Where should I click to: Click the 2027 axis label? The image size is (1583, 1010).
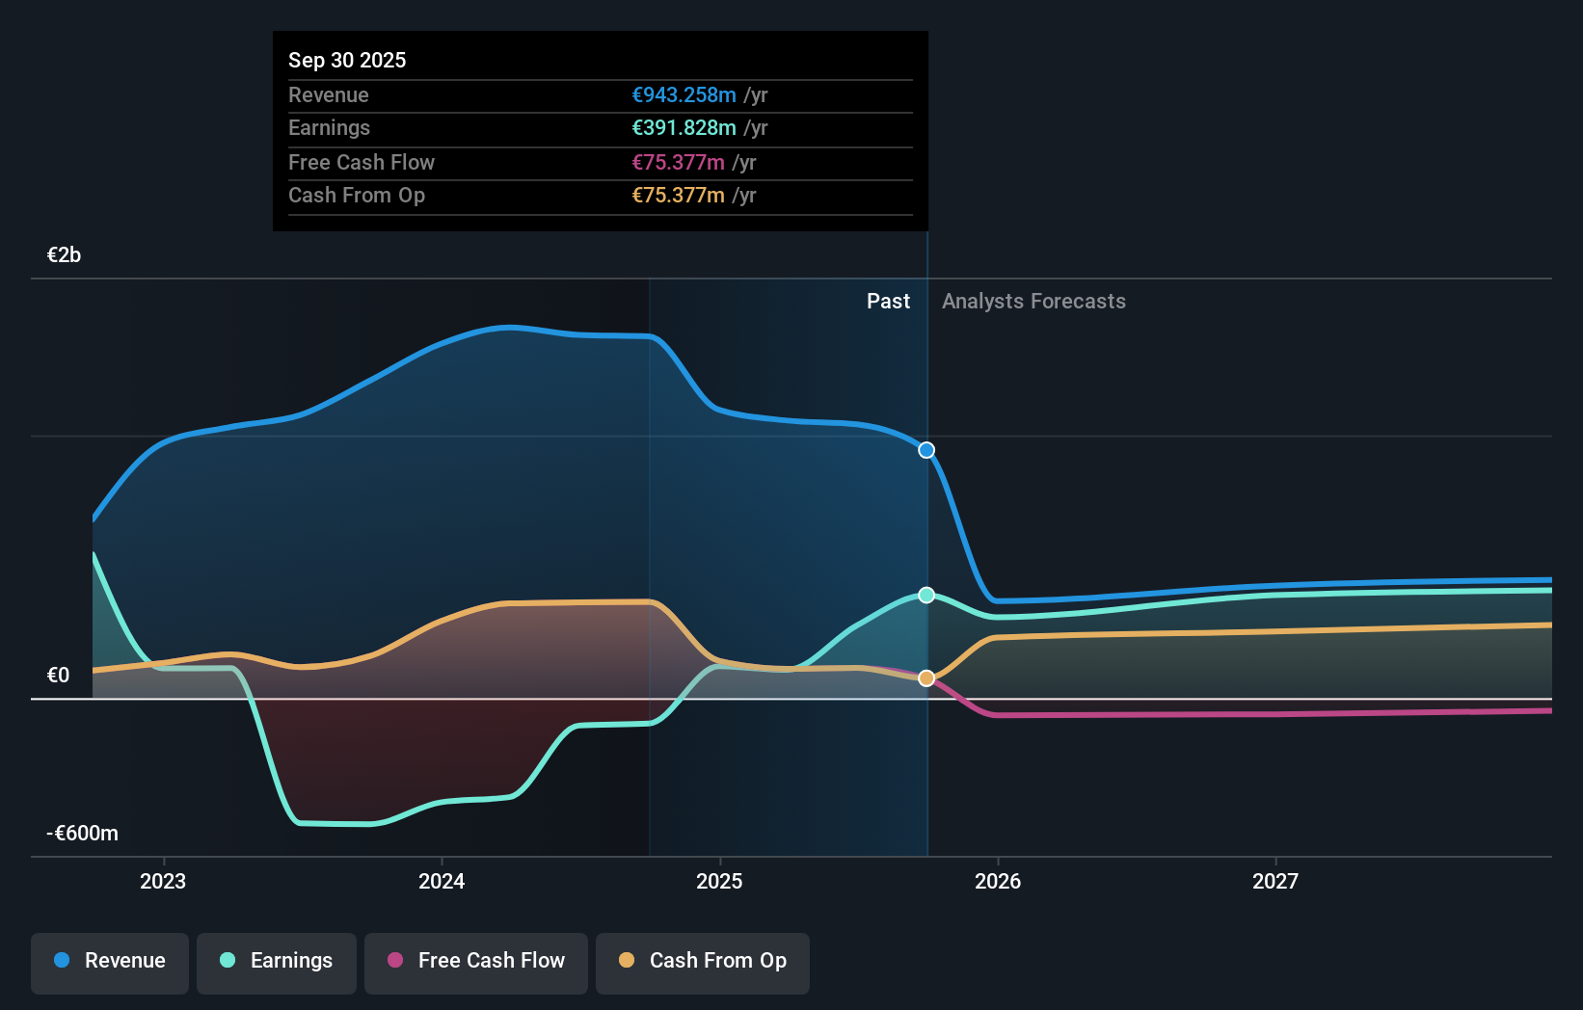click(x=1276, y=880)
